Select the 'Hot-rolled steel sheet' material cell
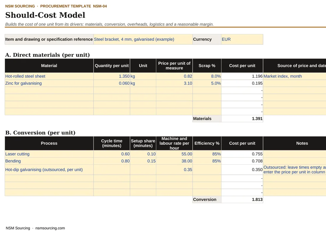The image size is (326, 245). tap(49, 76)
